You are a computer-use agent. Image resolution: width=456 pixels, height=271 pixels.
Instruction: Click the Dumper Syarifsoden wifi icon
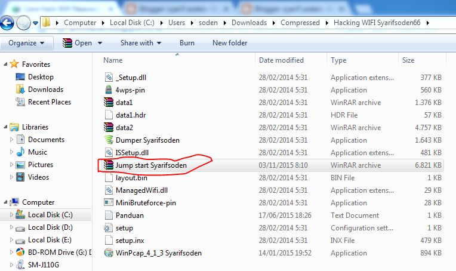pos(109,140)
